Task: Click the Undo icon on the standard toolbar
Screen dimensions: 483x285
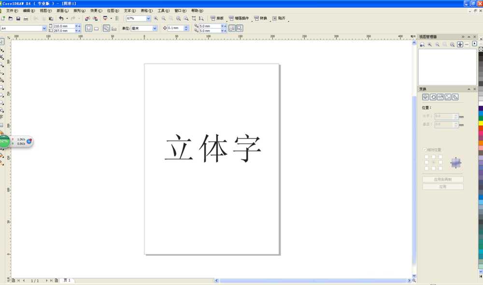Action: point(61,18)
